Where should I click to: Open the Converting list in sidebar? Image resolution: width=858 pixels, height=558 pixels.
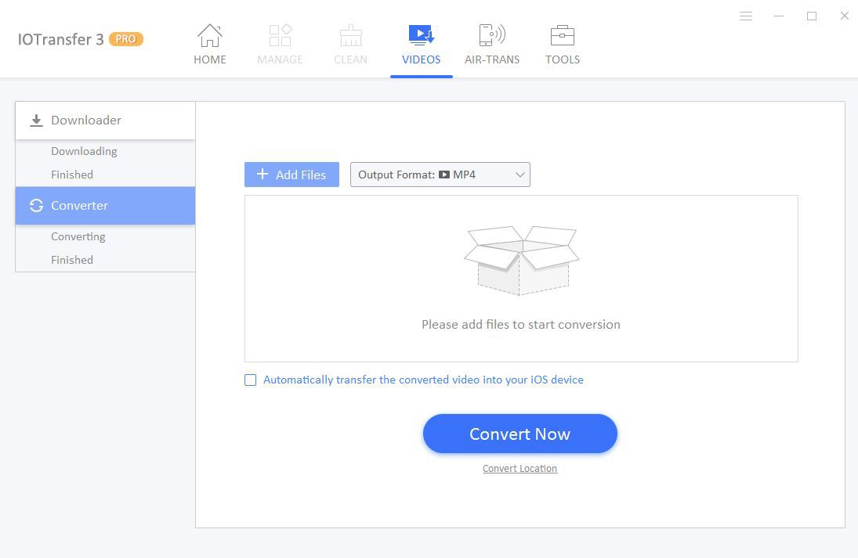point(78,236)
